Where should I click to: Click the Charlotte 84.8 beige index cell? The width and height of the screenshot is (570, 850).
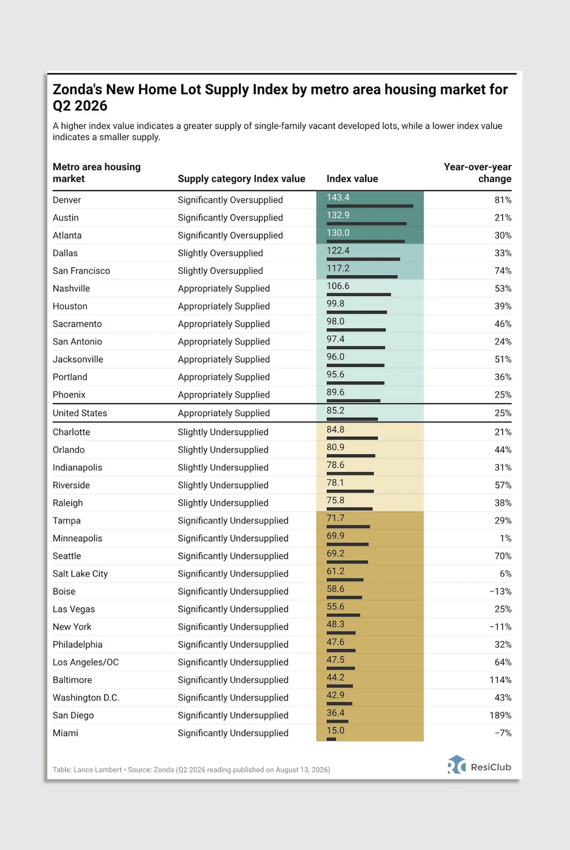370,432
